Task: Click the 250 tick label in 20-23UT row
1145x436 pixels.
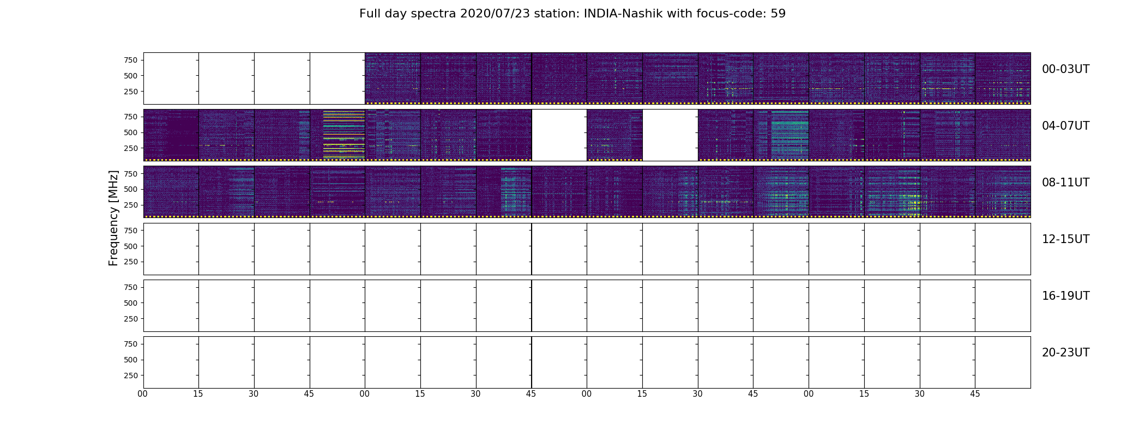Action: (131, 376)
